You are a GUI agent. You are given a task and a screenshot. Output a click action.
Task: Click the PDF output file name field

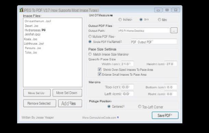click(x=154, y=42)
